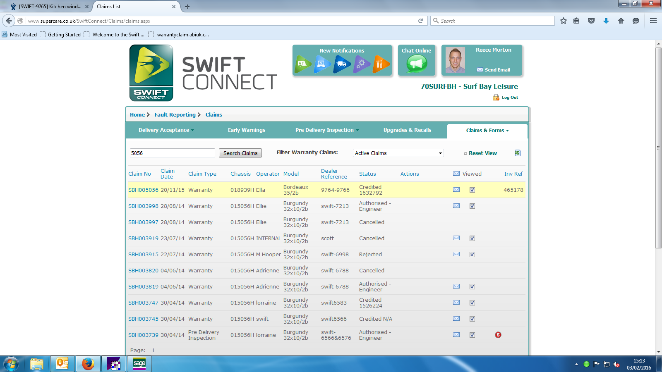
Task: Toggle Viewed checkbox for claim SBH003919
Action: [x=472, y=238]
